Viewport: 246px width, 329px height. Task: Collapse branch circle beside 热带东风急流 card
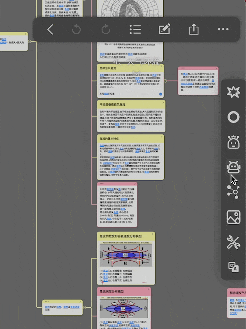(165, 81)
